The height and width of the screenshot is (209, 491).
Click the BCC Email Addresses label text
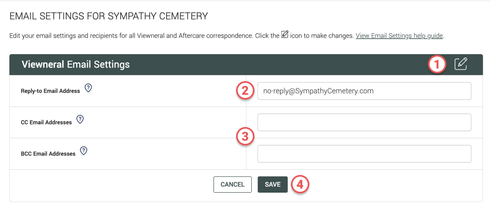pyautogui.click(x=48, y=154)
